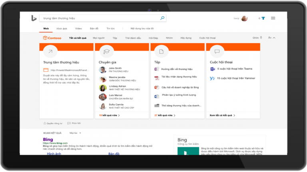Viewport: 307px width, 172px height.
Task: Open Hướng dẫn về thương hiệu file
Action: pos(177,69)
